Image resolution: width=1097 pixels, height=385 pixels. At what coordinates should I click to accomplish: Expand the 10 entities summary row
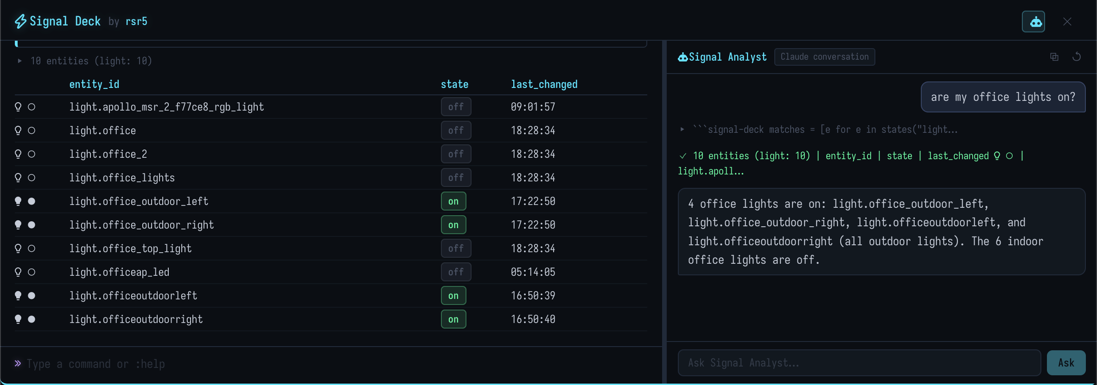(x=19, y=61)
